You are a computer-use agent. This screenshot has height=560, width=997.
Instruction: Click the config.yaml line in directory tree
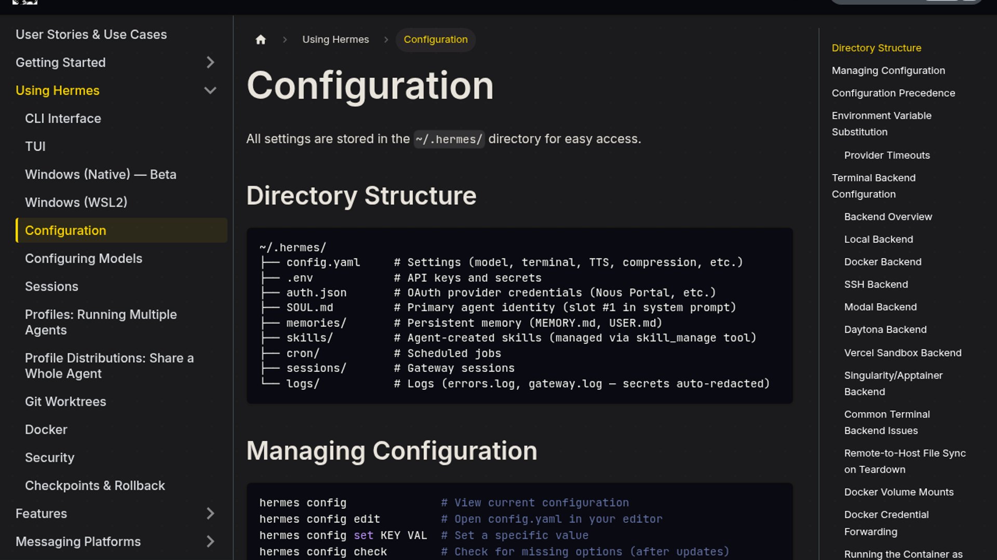pos(501,262)
